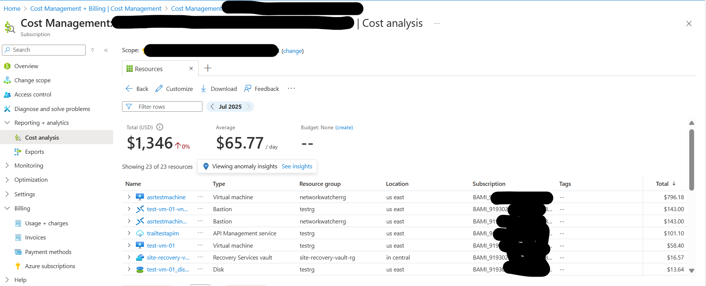Close the Resources tab

tap(191, 69)
